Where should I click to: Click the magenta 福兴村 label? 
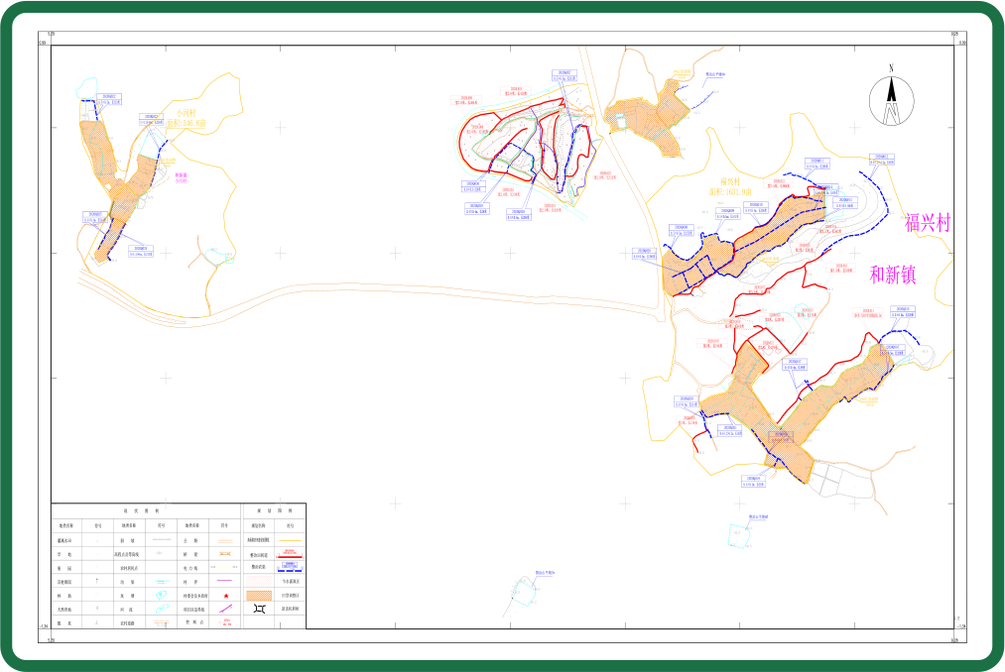pos(927,223)
